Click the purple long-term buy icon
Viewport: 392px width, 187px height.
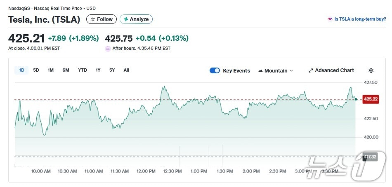330,19
